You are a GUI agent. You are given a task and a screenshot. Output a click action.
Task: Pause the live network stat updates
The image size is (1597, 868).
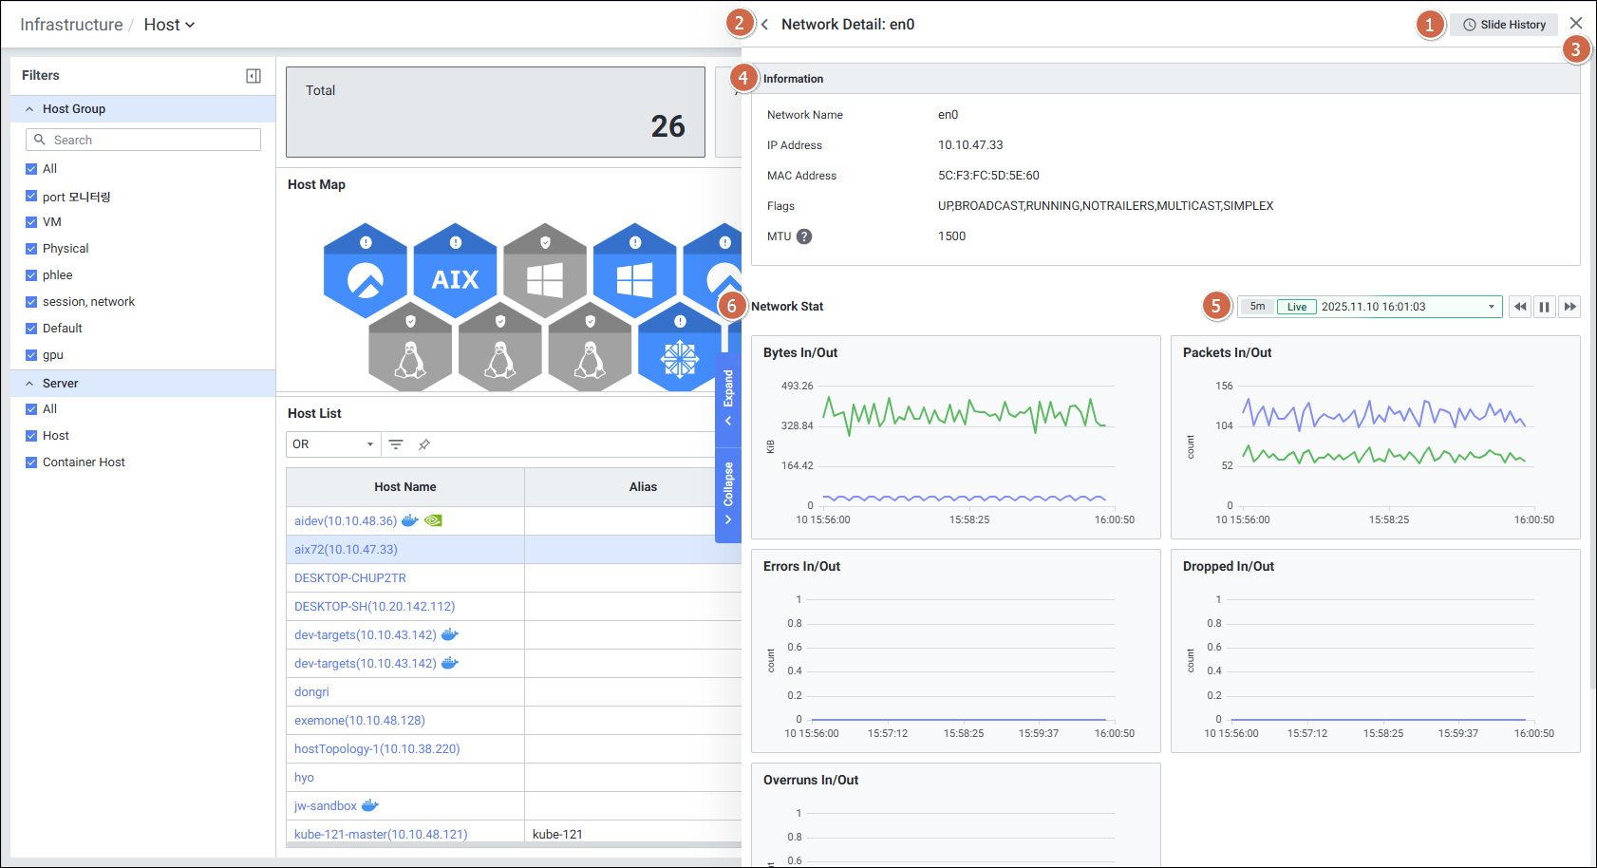(1544, 307)
